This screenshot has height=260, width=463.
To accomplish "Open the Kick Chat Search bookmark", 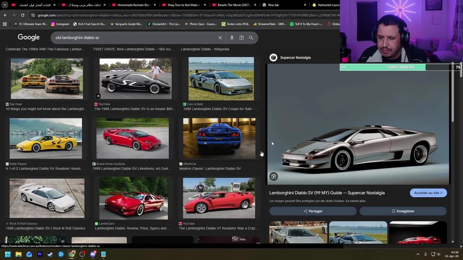I will (x=89, y=24).
